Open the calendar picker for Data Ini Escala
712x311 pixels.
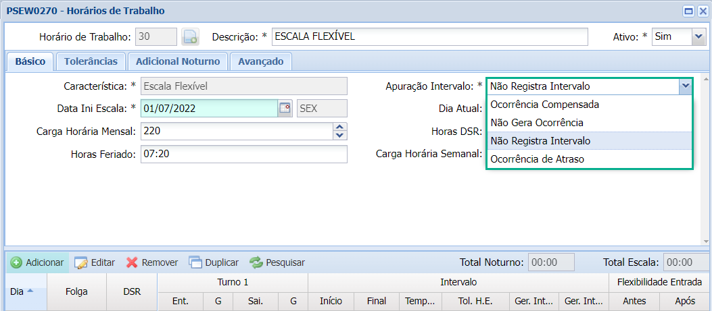pyautogui.click(x=285, y=109)
